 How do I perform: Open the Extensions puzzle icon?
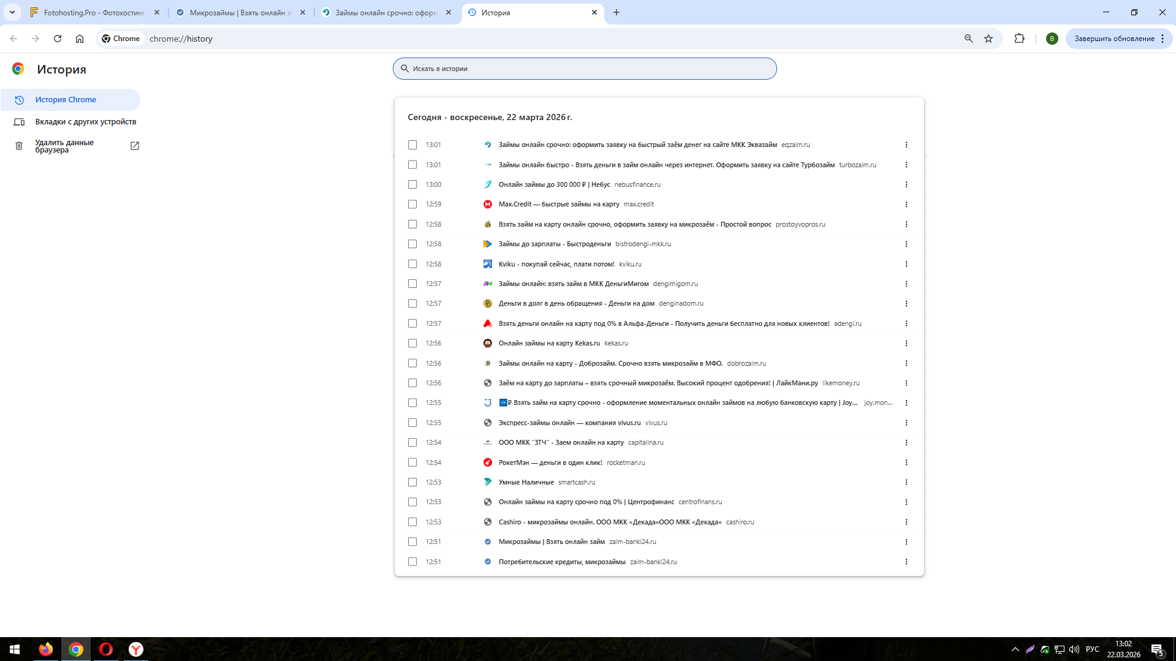point(1020,39)
